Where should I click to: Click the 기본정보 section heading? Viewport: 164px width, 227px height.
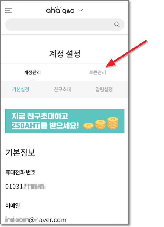pyautogui.click(x=20, y=152)
